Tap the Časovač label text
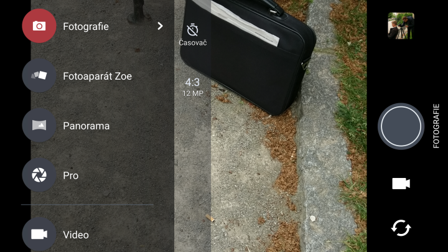Screen dimensions: 448x252 tap(193, 42)
